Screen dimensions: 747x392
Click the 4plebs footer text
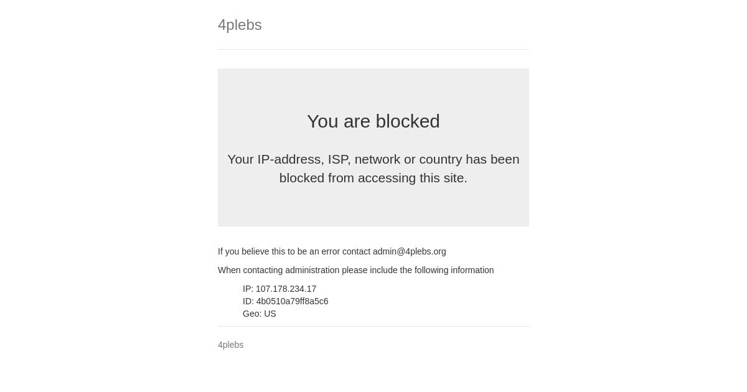coord(230,345)
